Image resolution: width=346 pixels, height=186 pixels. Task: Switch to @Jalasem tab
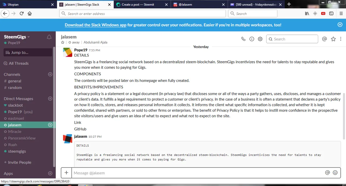coord(199,4)
